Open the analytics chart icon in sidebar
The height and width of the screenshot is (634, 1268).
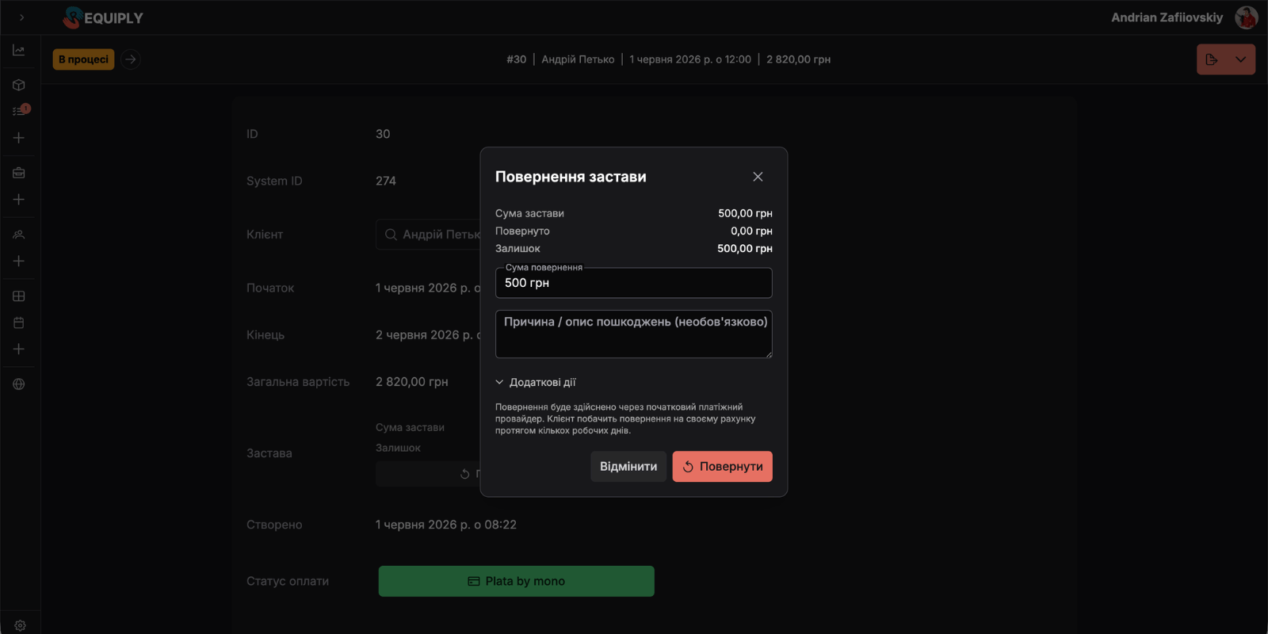[19, 50]
